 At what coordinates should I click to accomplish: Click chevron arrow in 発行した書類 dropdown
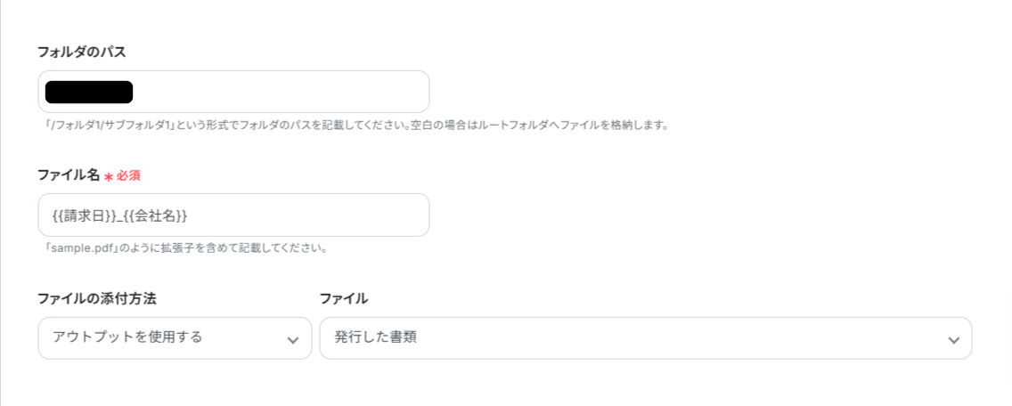(x=953, y=340)
